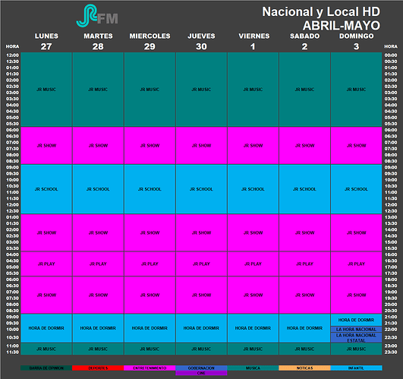Open Viernes HORA DE DORMIR block

tap(253, 328)
